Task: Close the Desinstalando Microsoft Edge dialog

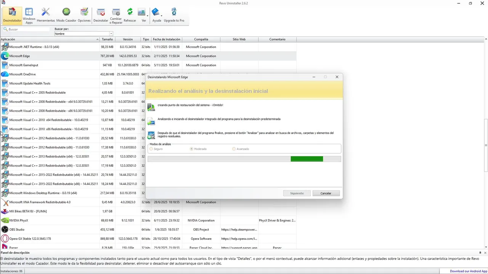Action: pos(337,77)
